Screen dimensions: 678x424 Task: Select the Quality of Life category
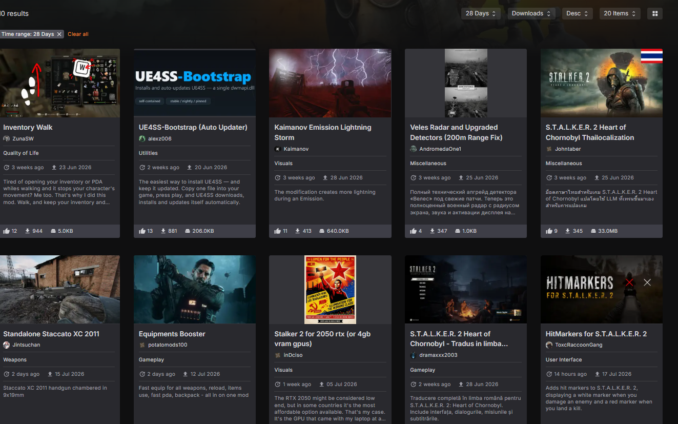click(x=21, y=153)
